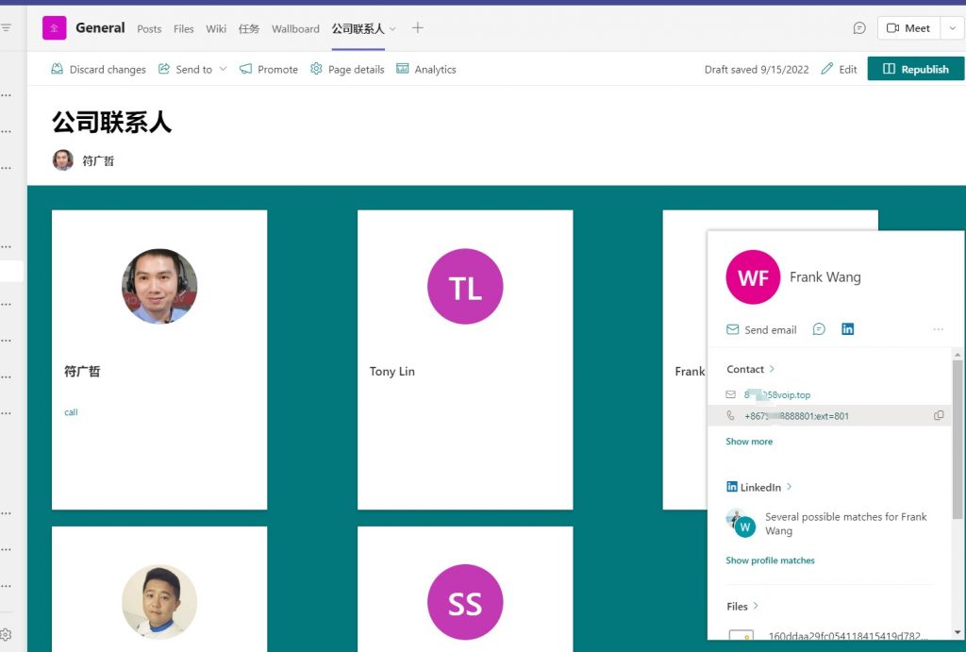Click Send email in the profile card

click(761, 329)
